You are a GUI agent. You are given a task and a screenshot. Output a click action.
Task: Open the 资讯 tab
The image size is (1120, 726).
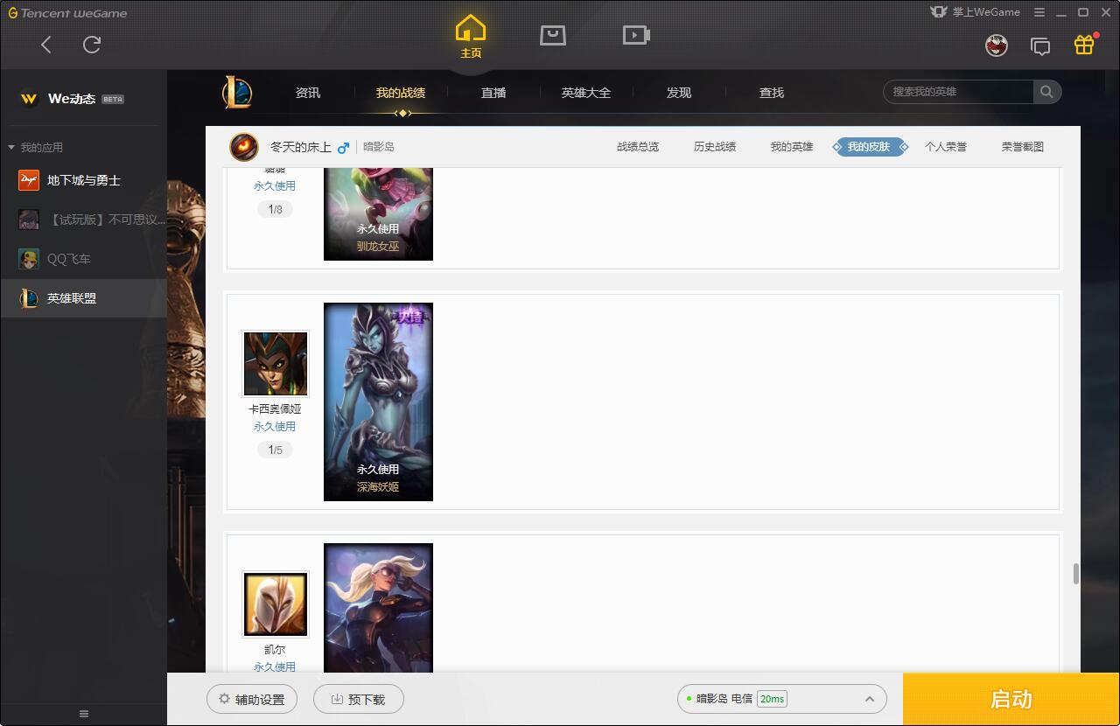308,93
